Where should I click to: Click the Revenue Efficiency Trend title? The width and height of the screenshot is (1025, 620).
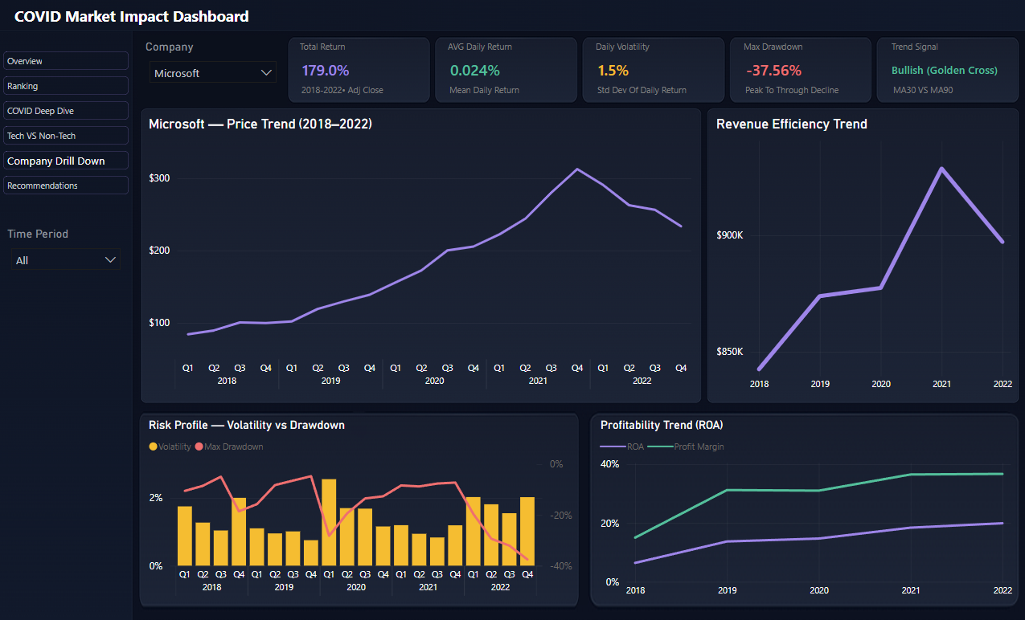792,124
